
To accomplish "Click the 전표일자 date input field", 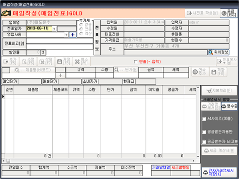I will pos(39,29).
